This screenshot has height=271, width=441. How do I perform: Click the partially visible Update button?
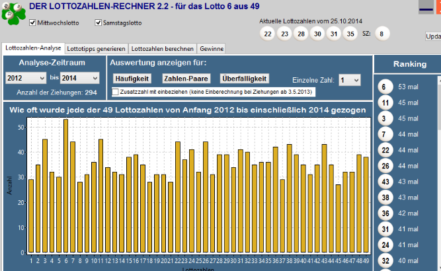433,36
